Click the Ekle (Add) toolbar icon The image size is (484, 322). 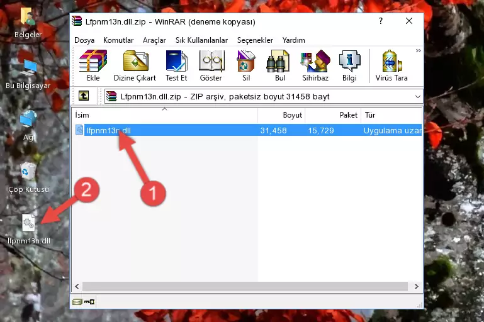coord(93,65)
